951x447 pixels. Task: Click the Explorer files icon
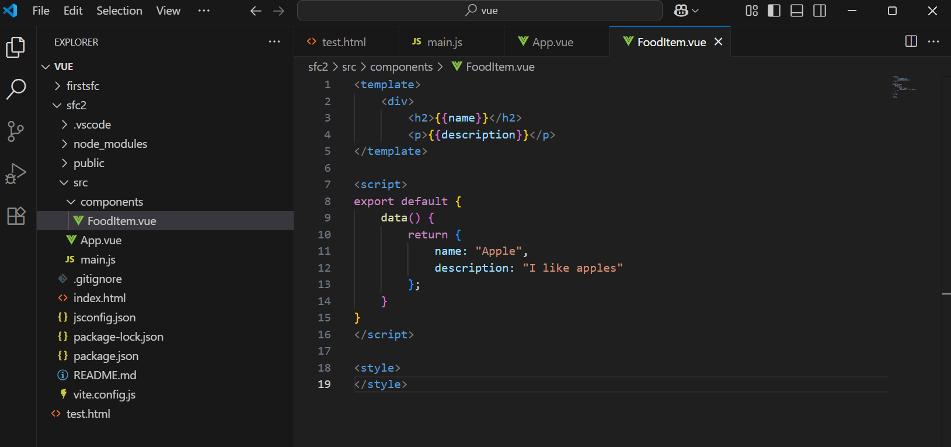16,47
